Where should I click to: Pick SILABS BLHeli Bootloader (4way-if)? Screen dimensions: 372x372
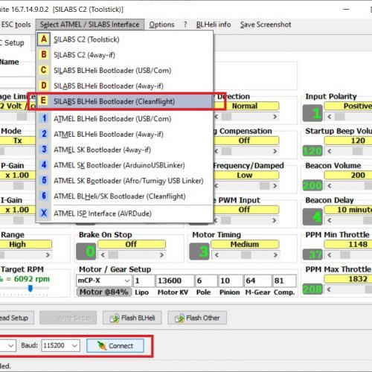(x=124, y=86)
